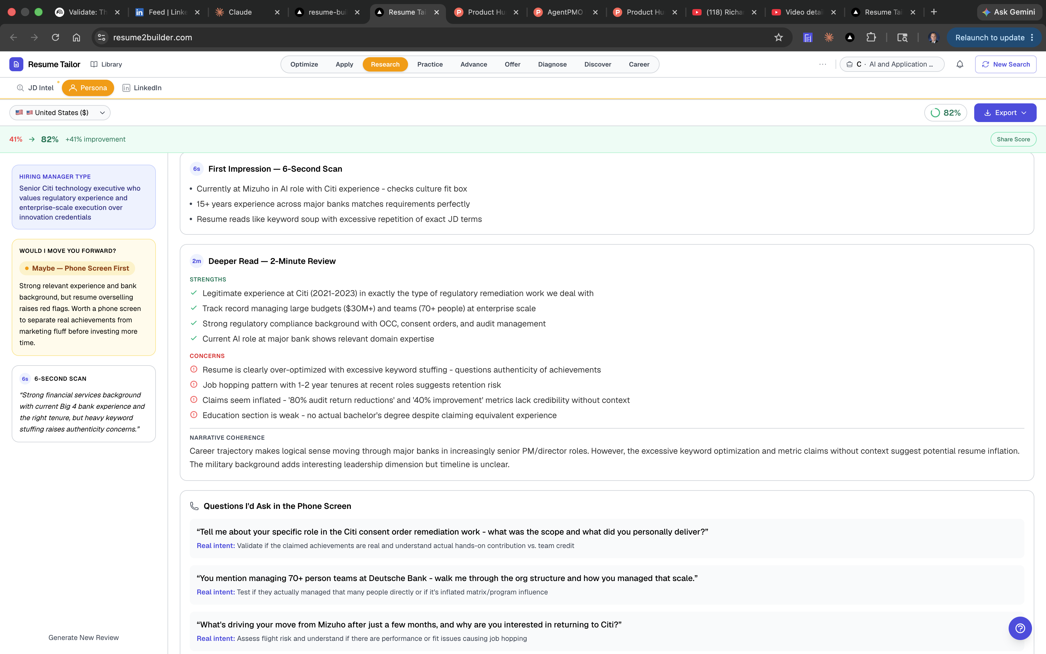Open the Practice tab
The height and width of the screenshot is (654, 1046).
(x=430, y=64)
